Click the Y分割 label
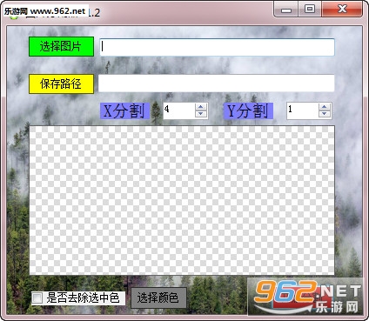 click(248, 110)
